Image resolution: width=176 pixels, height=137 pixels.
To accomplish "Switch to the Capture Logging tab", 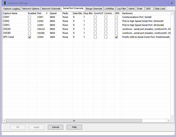I will point(11,9).
